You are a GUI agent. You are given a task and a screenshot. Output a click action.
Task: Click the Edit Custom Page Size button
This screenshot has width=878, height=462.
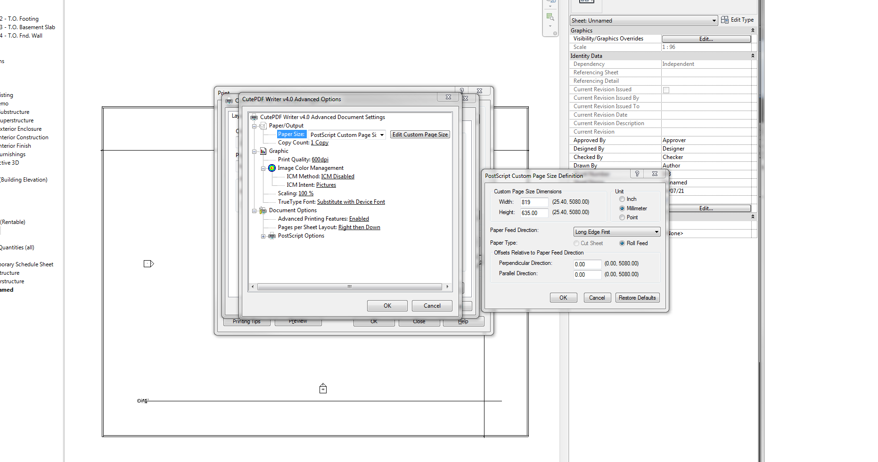419,134
